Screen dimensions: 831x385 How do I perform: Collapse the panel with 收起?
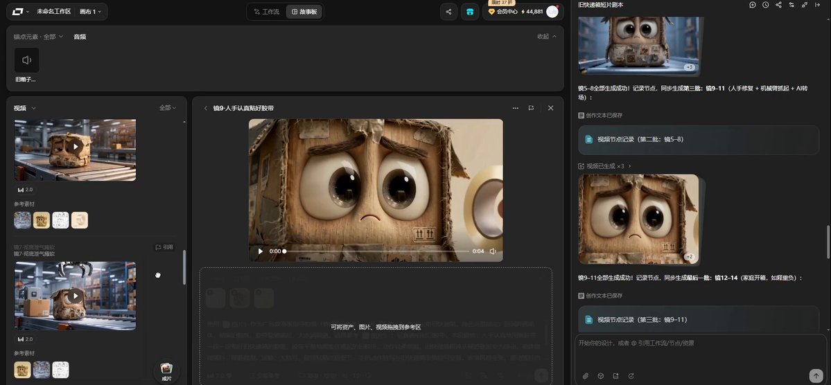pos(547,37)
